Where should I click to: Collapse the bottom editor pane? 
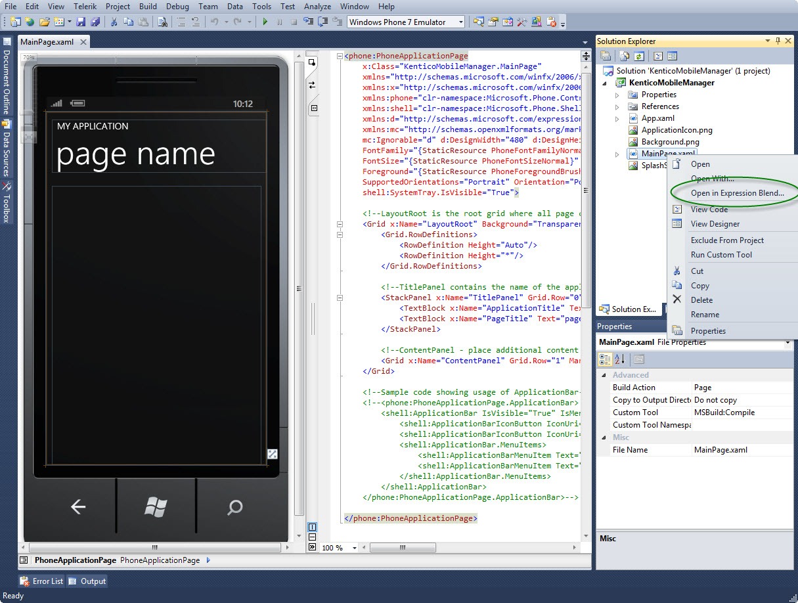[x=312, y=547]
